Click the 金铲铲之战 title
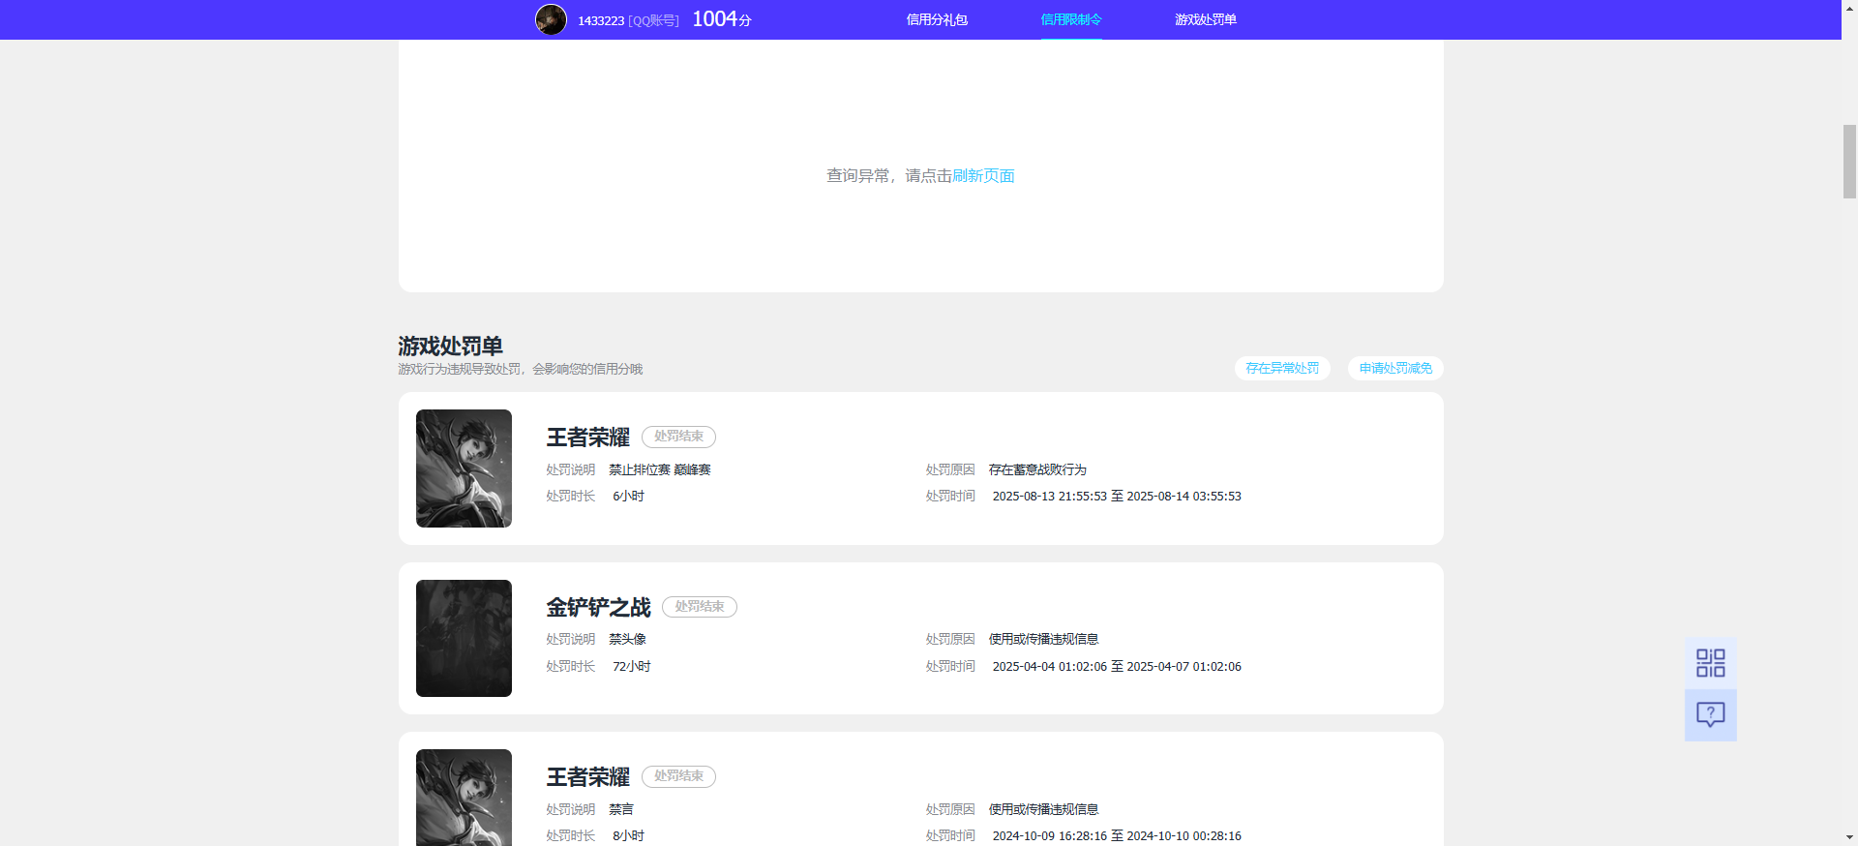1858x846 pixels. pos(598,607)
